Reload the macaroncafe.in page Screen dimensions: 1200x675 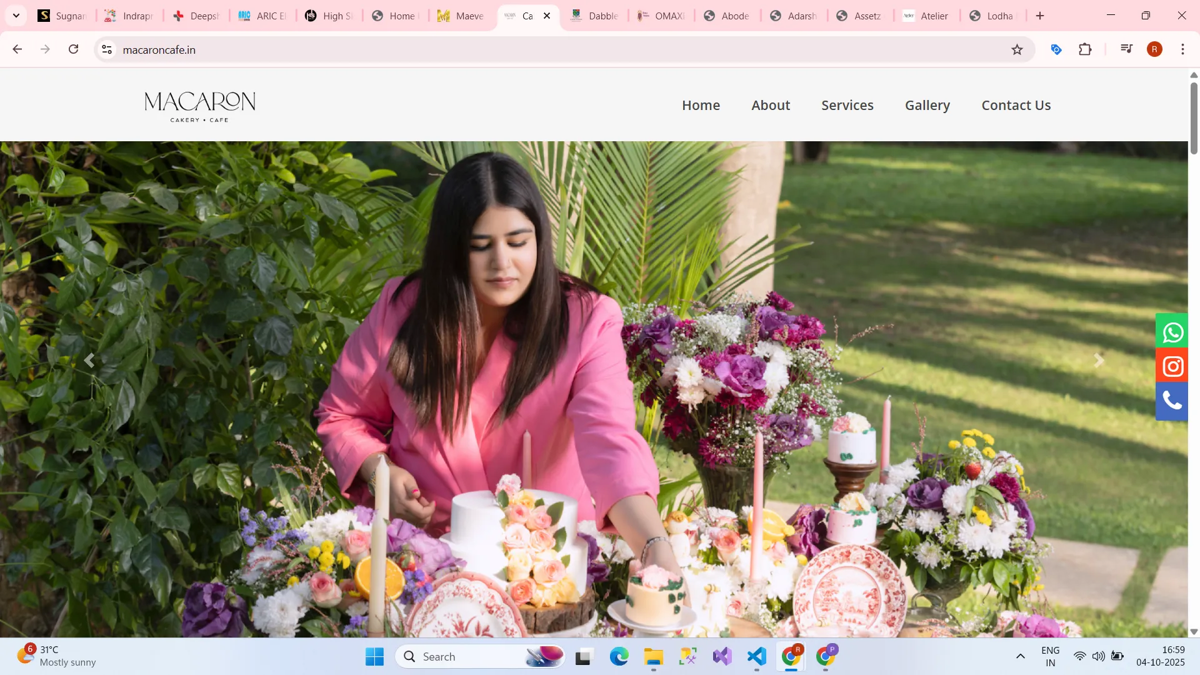tap(74, 49)
